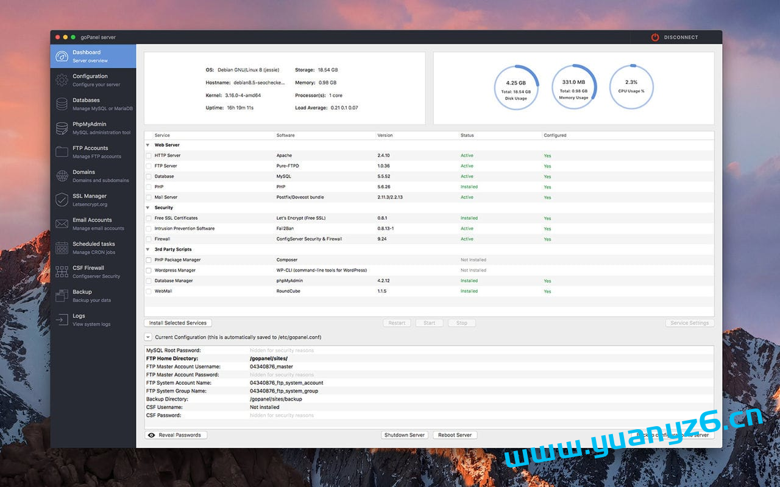Image resolution: width=780 pixels, height=487 pixels.
Task: Click the 'RoundCube' software cell
Action: click(x=288, y=291)
